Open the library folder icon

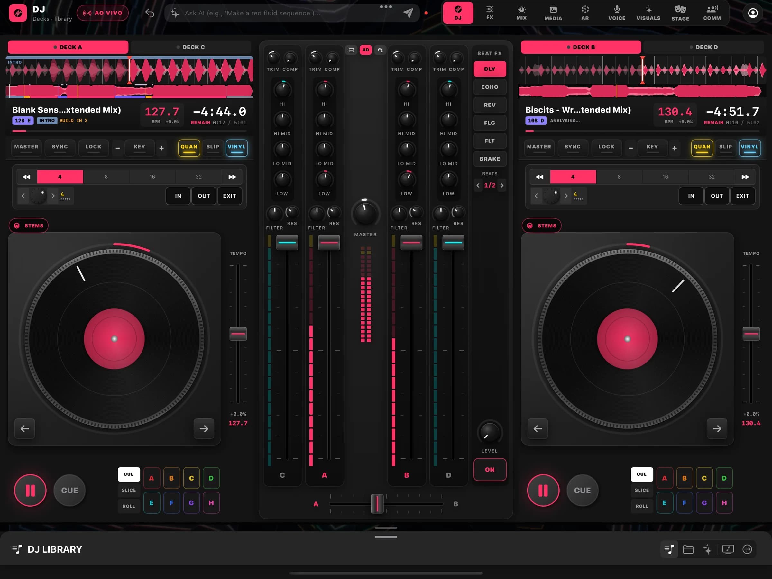pos(688,549)
